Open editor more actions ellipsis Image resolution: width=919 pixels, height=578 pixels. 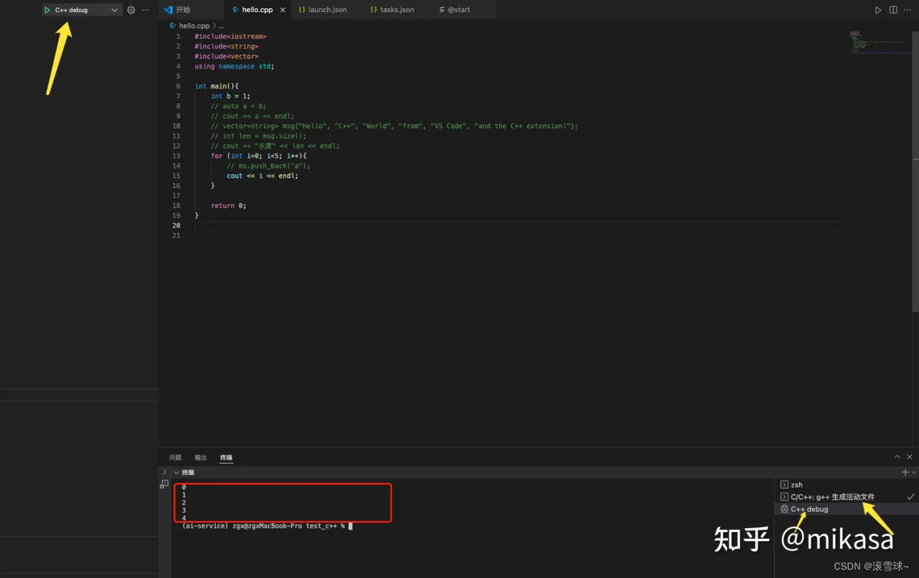pyautogui.click(x=908, y=10)
